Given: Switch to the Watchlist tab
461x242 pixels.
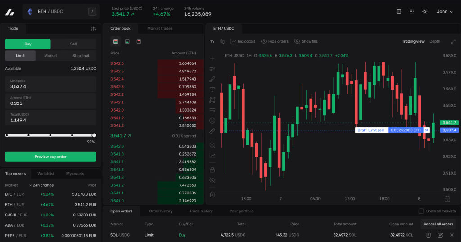Looking at the screenshot, I should [46, 174].
